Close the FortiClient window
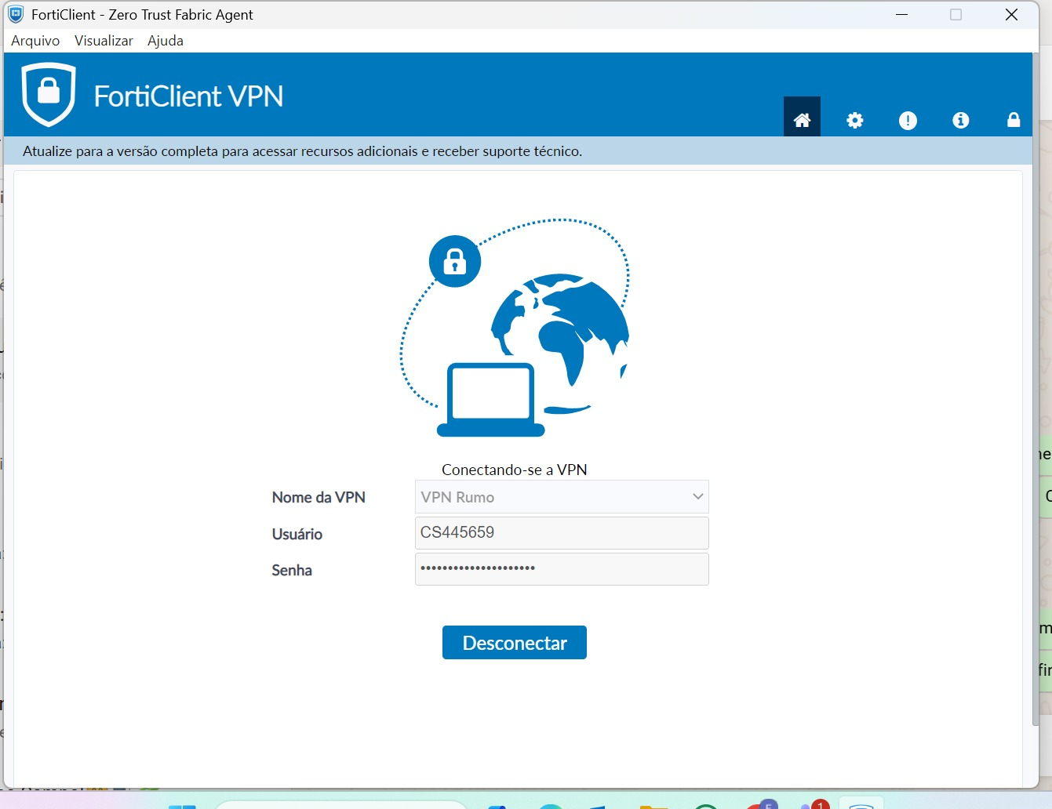The width and height of the screenshot is (1052, 809). coord(1012,14)
